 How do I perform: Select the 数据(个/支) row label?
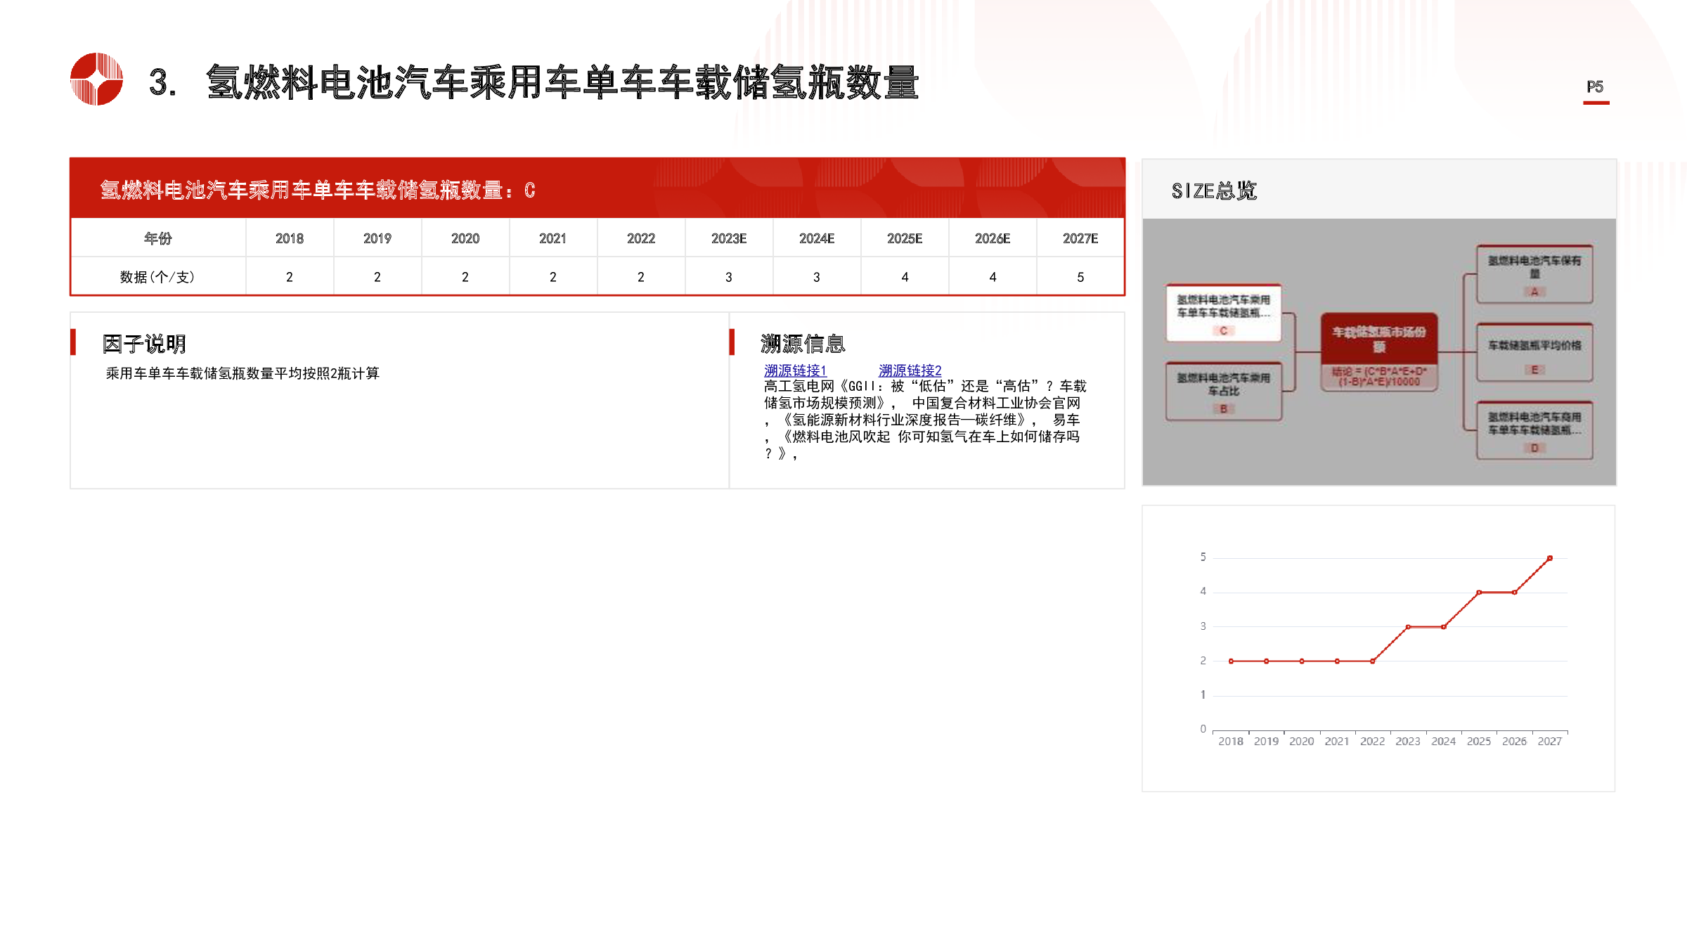(158, 277)
